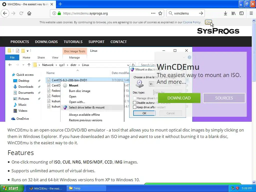Open the SUPPORT page
256x192 pixels.
coord(96,42)
